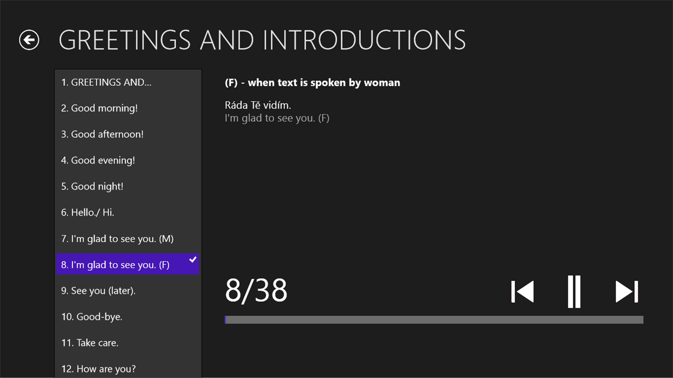
Task: Click the playback progress bar
Action: (434, 320)
